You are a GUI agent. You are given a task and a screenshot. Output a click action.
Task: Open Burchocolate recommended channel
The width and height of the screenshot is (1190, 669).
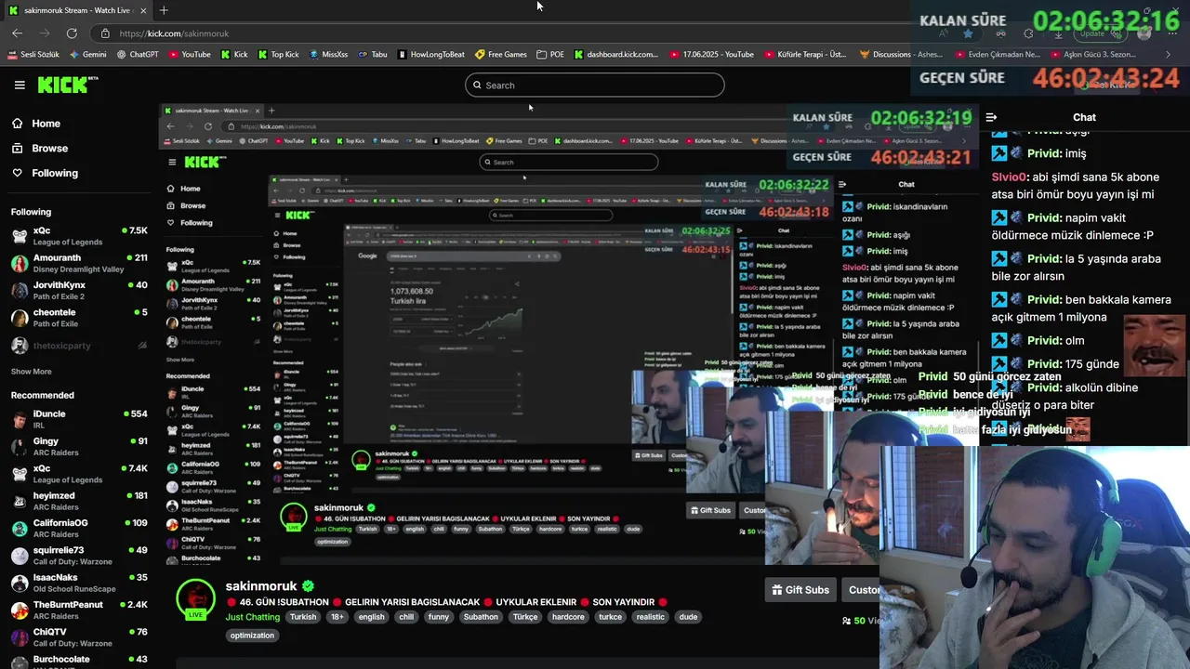pos(79,661)
